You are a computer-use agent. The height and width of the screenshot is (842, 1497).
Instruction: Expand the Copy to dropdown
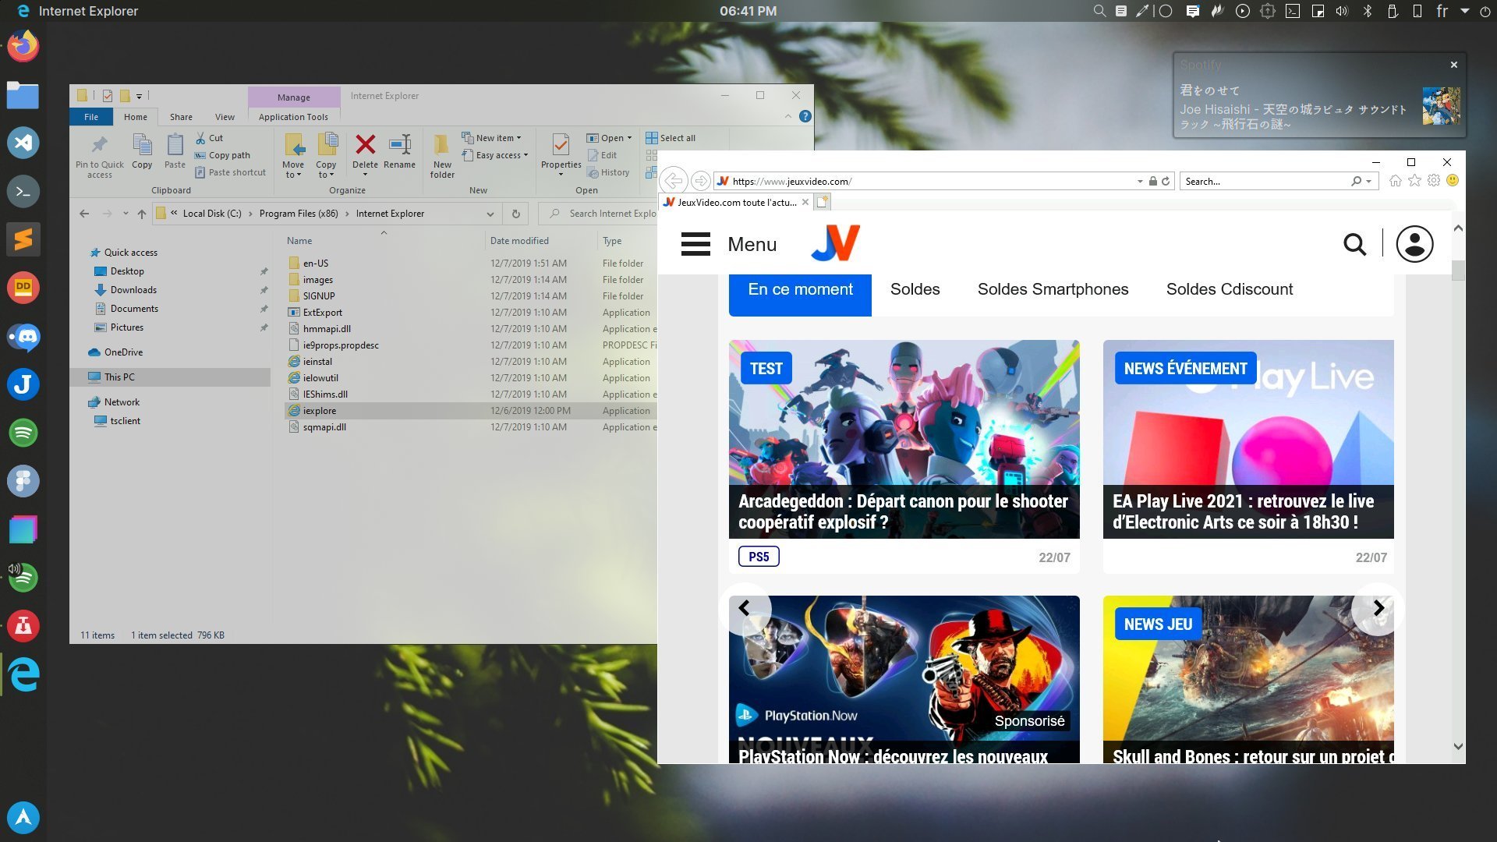click(326, 171)
